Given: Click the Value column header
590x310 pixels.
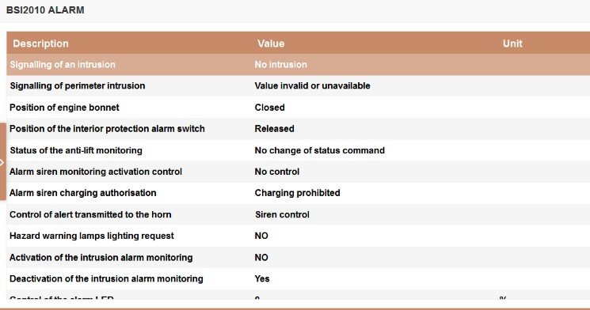Looking at the screenshot, I should pos(271,43).
